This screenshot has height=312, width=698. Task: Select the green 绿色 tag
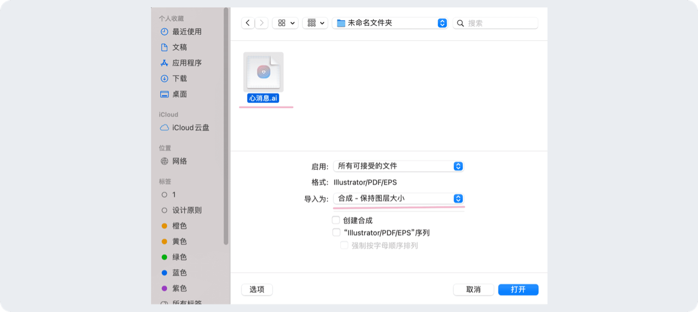tap(179, 257)
